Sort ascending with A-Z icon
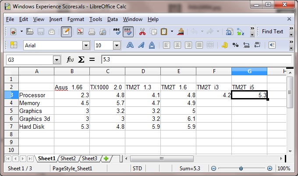 click(x=241, y=32)
